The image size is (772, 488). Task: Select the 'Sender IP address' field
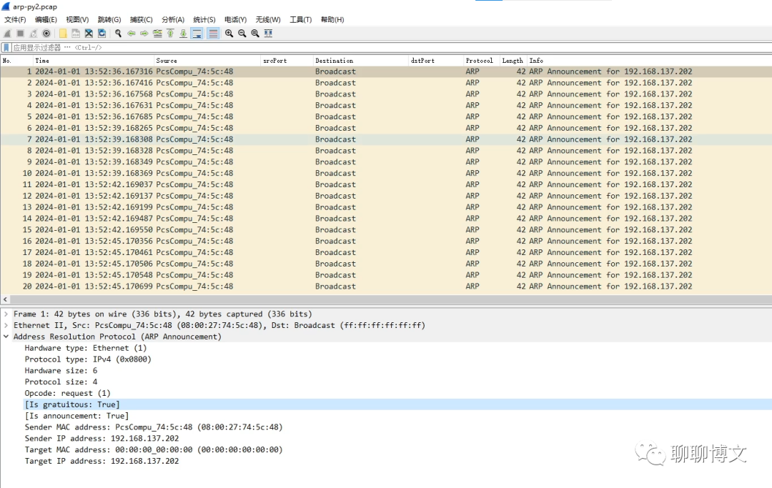[x=102, y=438]
